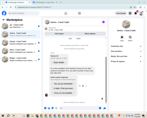Choose a sticker icon in composer
The image size is (147, 118).
tap(53, 108)
